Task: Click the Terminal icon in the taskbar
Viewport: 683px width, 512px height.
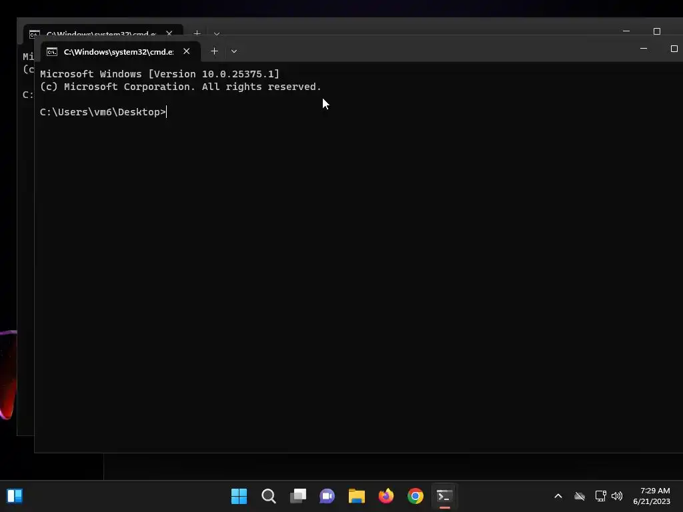Action: pyautogui.click(x=445, y=496)
